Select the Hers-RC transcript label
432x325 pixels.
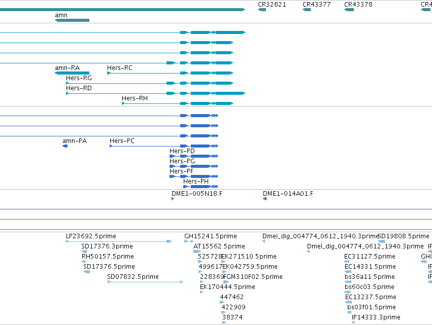click(120, 68)
